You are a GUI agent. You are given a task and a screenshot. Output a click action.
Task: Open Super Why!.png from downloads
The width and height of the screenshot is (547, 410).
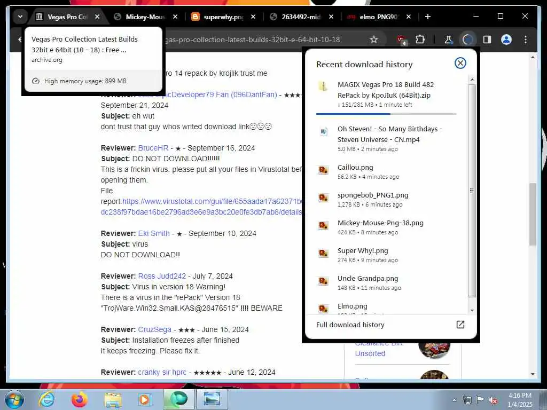click(386, 255)
